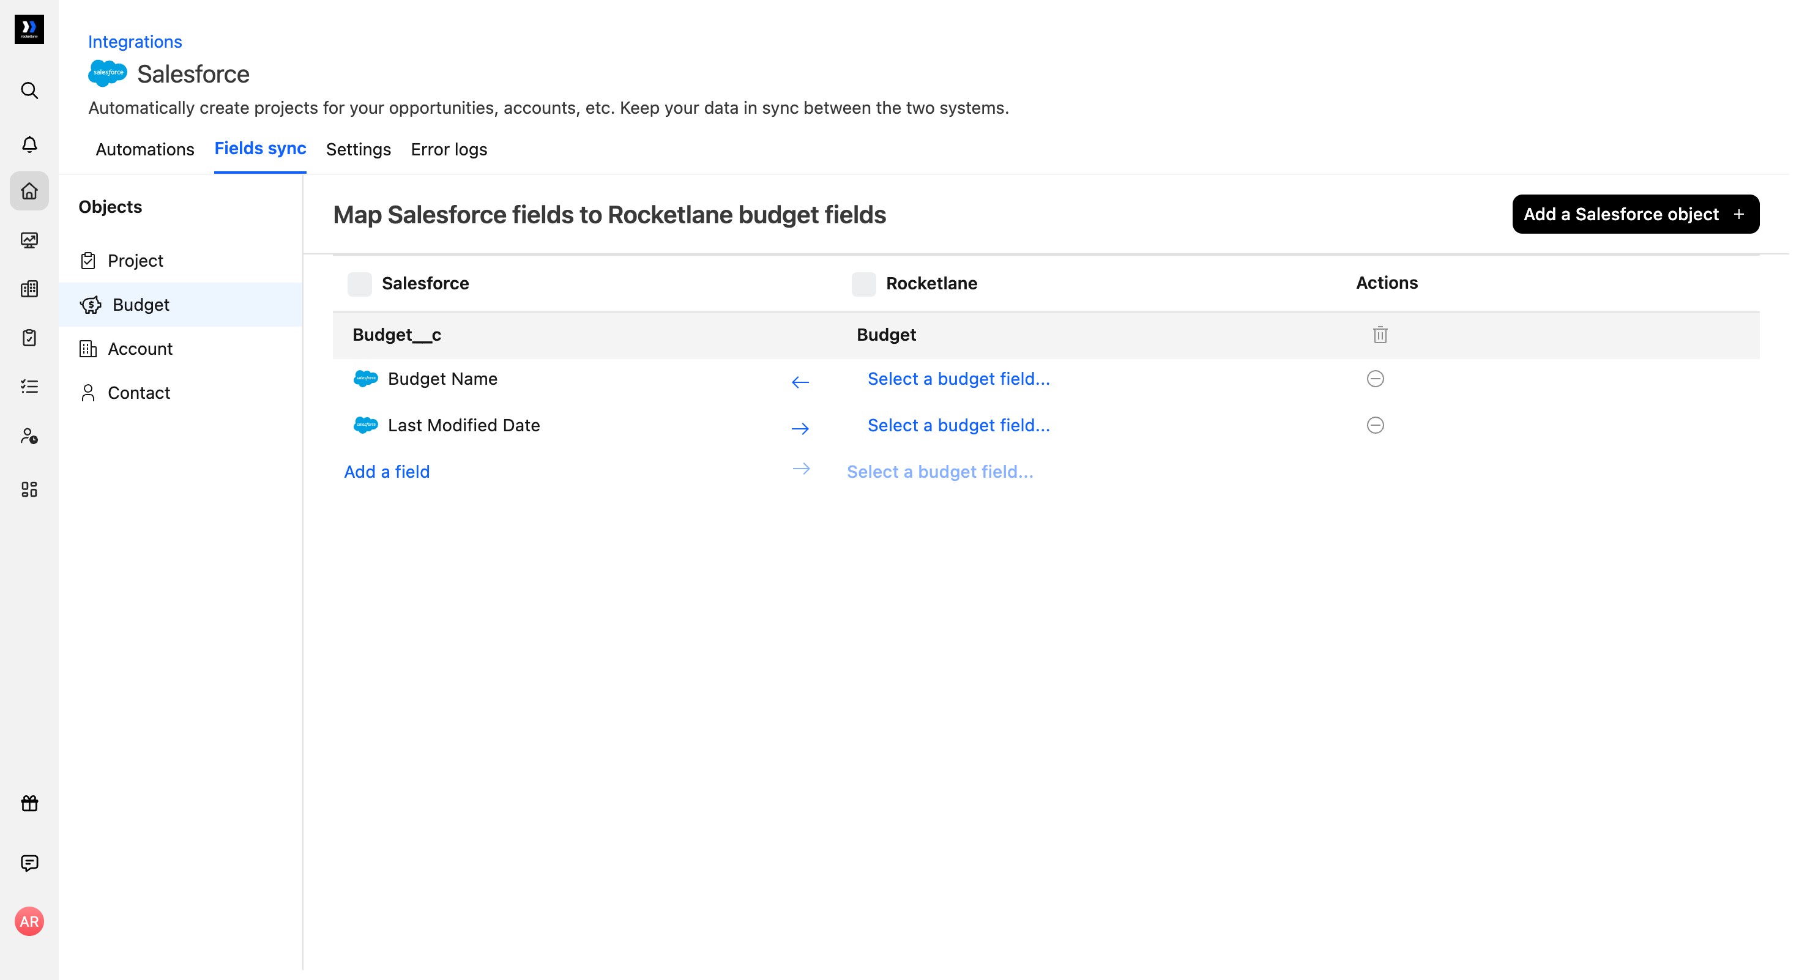
Task: Click the Budget__c object row name
Action: pyautogui.click(x=397, y=335)
